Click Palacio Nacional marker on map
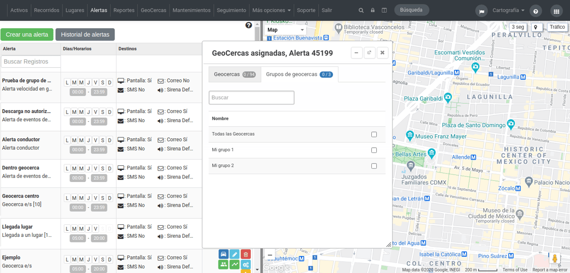 529,180
